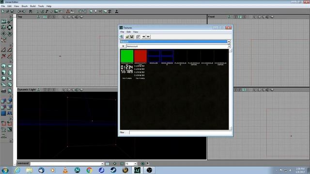Select the 0123456789 digits texture thumbnail
310x174 pixels.
coord(127,70)
